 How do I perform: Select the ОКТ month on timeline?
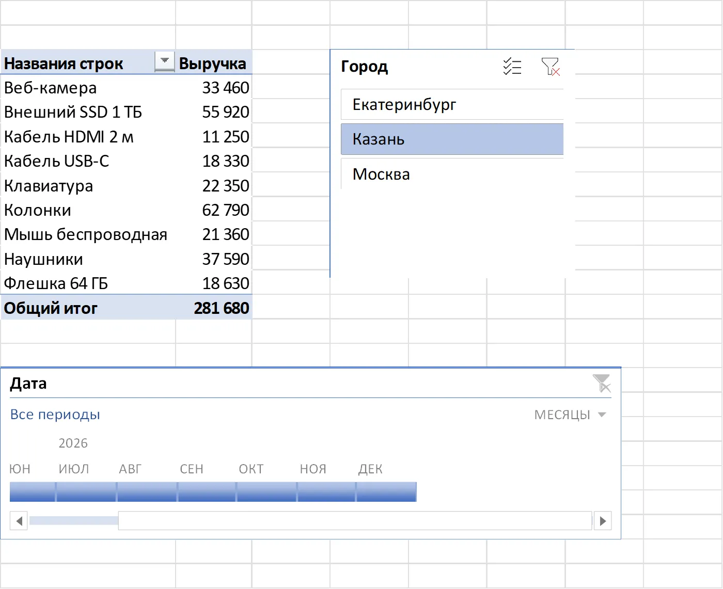267,492
